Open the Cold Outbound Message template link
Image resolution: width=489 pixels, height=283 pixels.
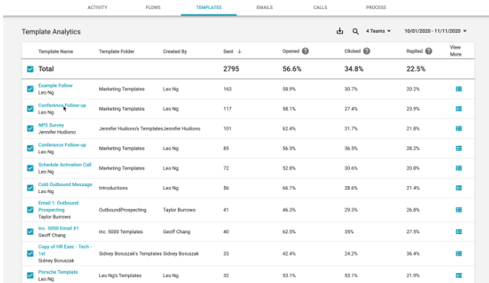coord(65,185)
